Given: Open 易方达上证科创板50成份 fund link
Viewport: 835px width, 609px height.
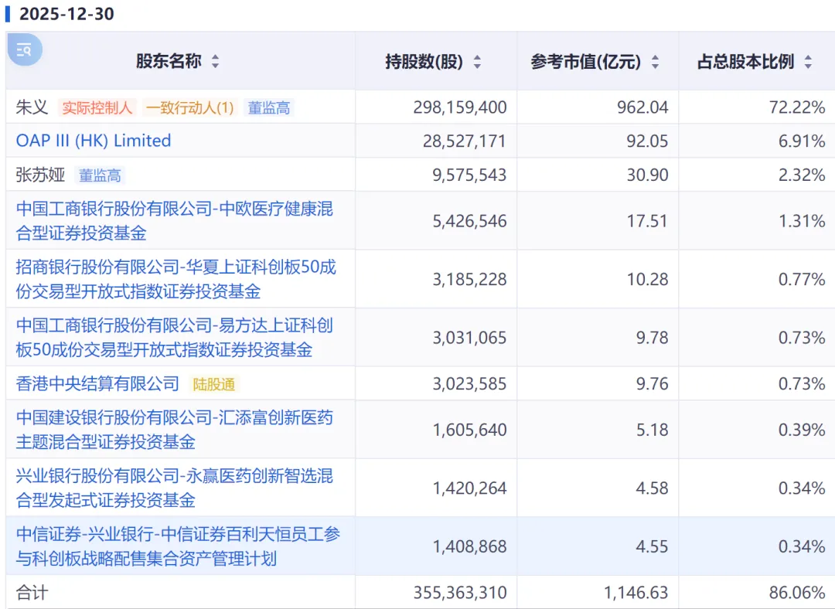Looking at the screenshot, I should (x=174, y=338).
